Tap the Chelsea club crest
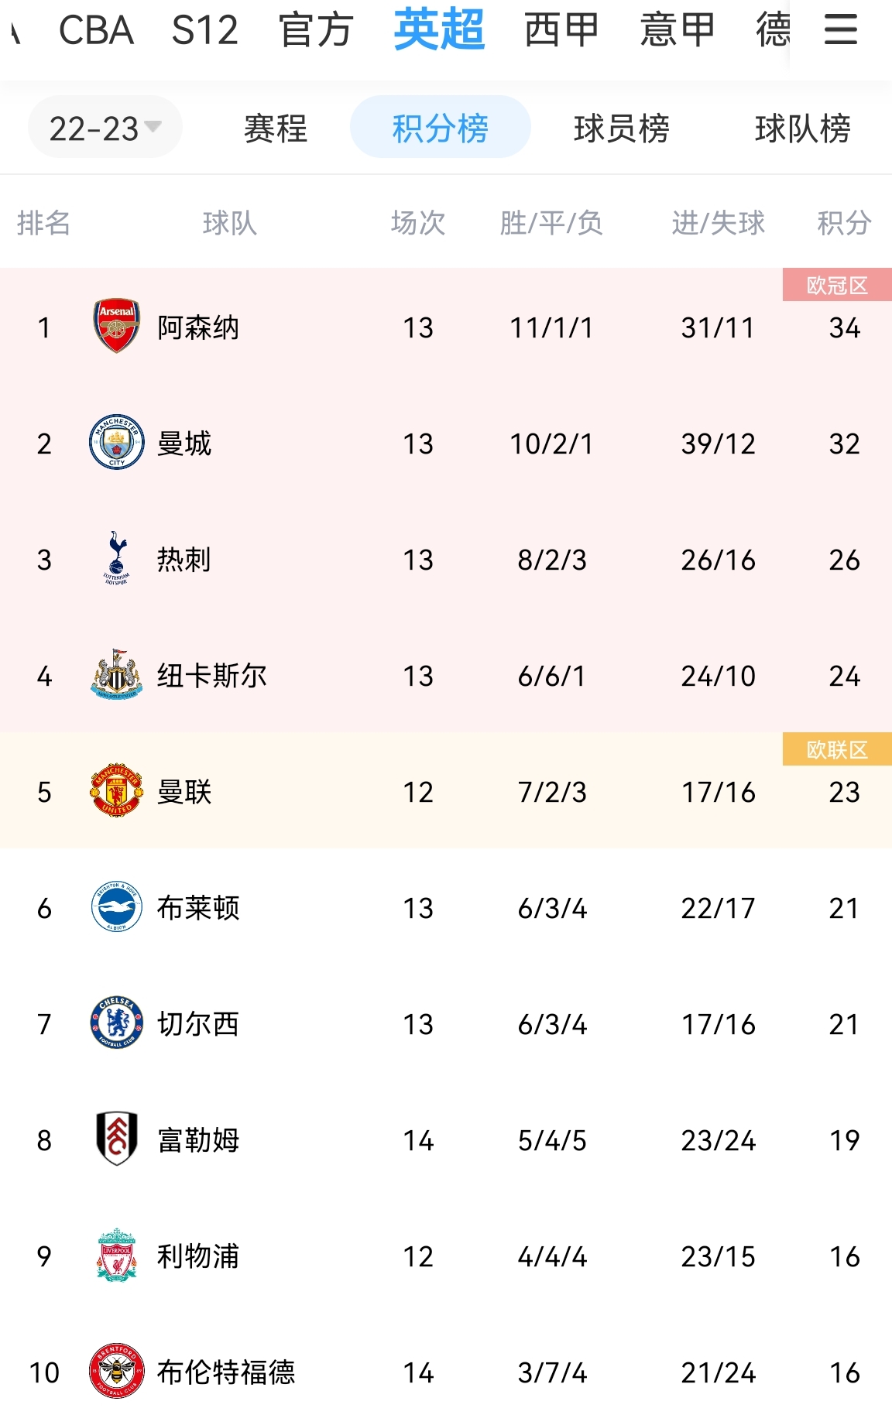This screenshot has width=892, height=1415. click(117, 1023)
